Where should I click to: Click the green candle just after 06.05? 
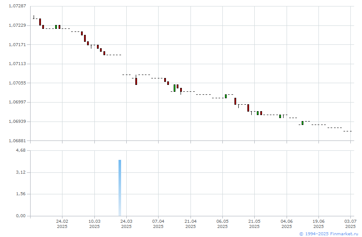226,96
